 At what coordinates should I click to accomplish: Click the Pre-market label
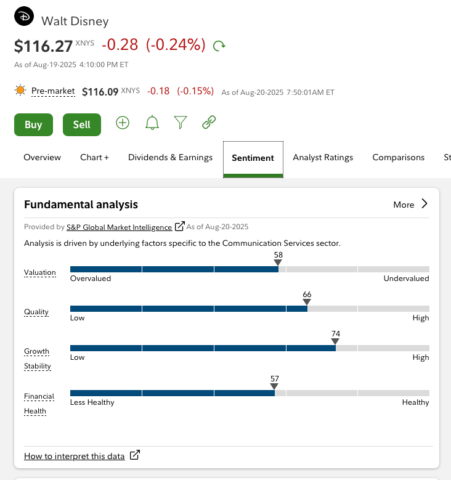coord(53,91)
